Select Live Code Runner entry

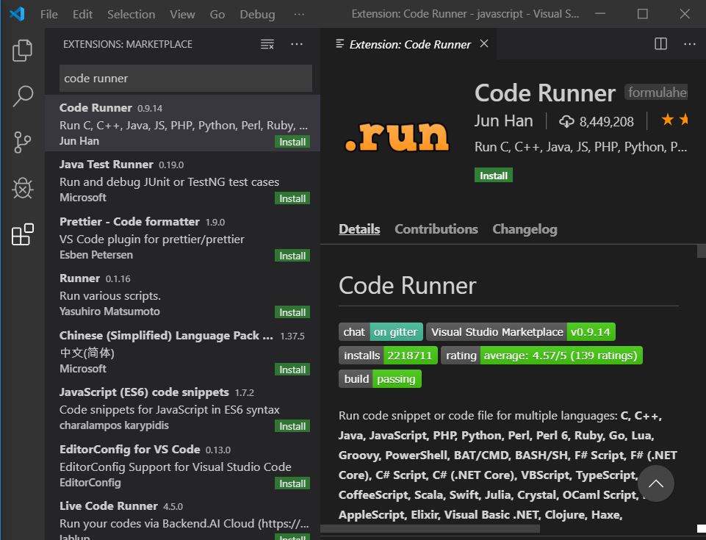(183, 517)
